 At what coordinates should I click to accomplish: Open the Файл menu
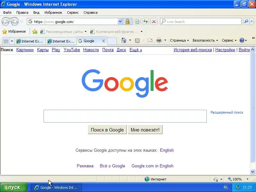[x=7, y=12]
